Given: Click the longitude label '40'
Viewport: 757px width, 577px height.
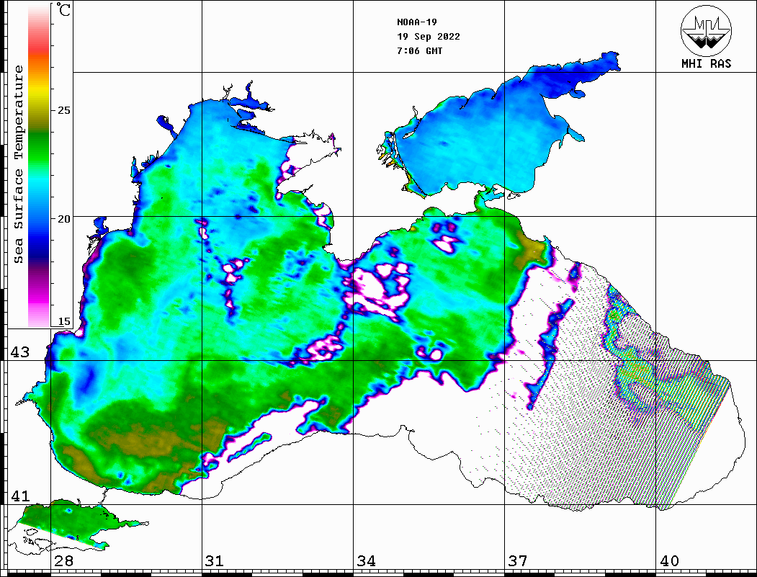Looking at the screenshot, I should coord(669,560).
